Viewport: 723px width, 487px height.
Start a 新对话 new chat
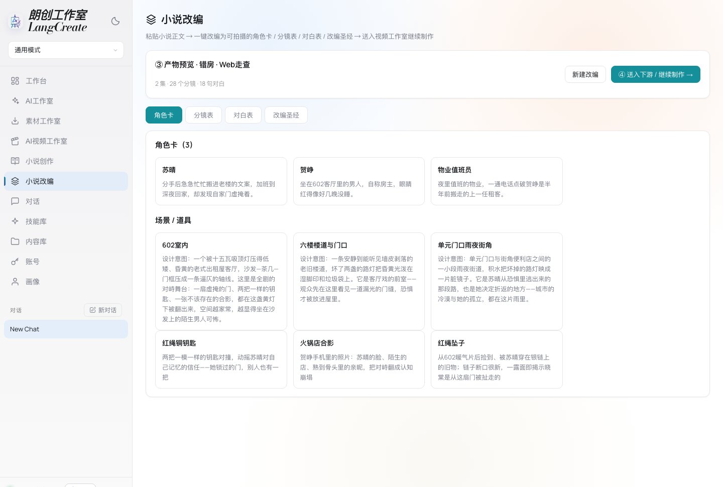pyautogui.click(x=103, y=310)
